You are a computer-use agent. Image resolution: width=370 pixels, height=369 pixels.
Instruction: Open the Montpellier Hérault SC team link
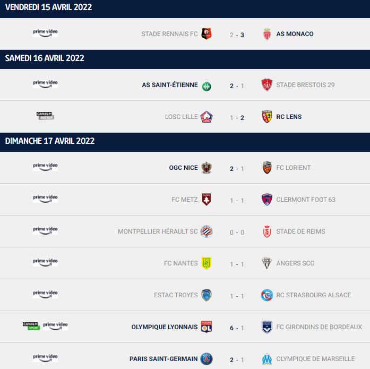[158, 231]
